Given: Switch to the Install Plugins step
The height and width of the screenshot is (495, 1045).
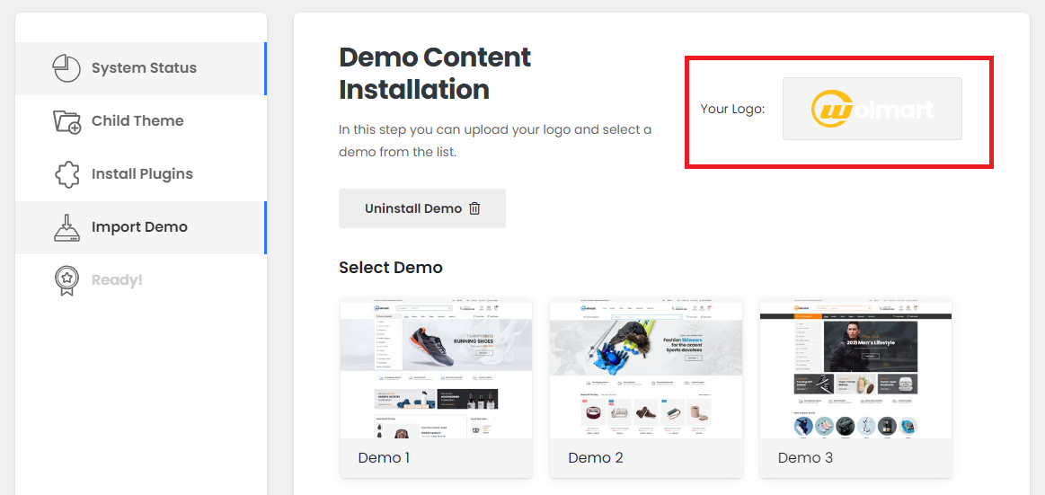Looking at the screenshot, I should tap(141, 174).
